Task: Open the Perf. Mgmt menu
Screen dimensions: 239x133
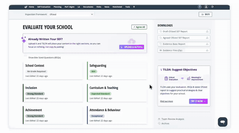Action: click(70, 7)
